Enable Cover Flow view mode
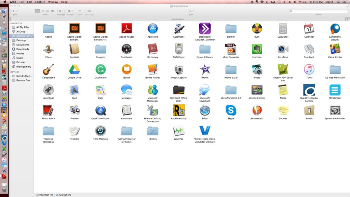The width and height of the screenshot is (350, 197). [x=52, y=11]
